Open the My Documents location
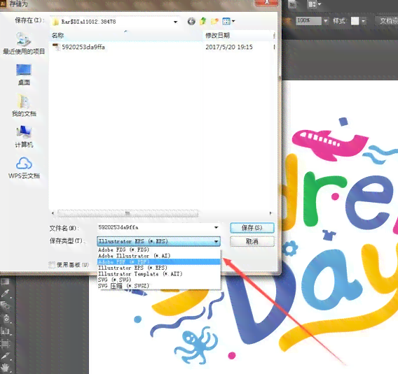398x374 pixels. pos(24,106)
